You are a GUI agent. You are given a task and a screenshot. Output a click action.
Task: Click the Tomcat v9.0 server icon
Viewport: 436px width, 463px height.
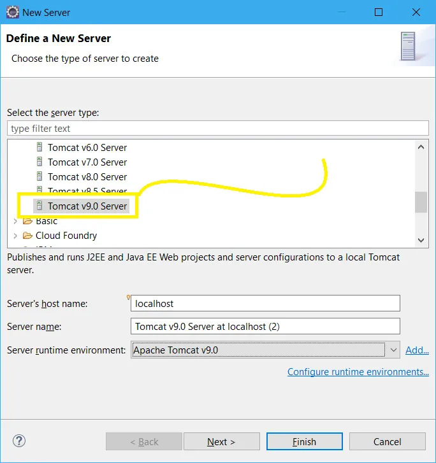(40, 206)
